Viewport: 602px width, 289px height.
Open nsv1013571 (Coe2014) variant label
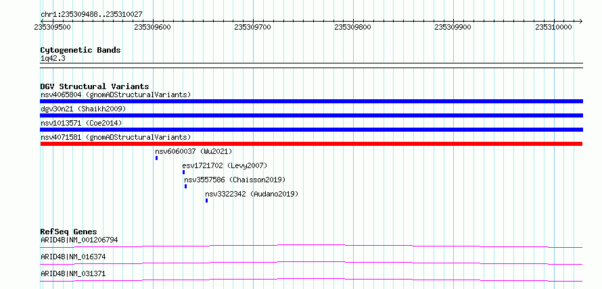tap(81, 123)
